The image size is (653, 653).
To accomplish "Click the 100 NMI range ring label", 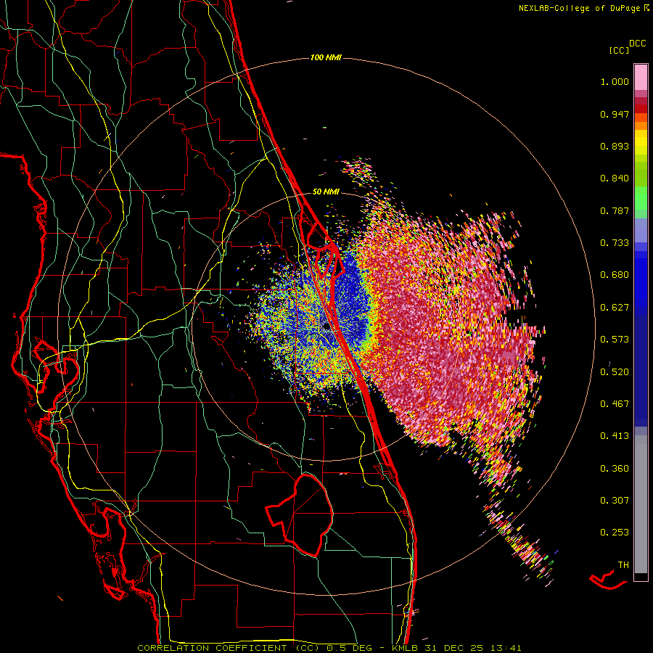I will [x=326, y=57].
